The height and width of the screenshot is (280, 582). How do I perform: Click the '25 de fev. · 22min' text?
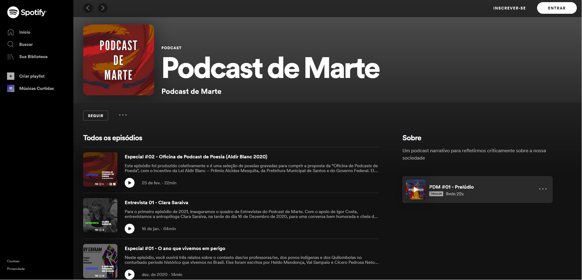159,183
